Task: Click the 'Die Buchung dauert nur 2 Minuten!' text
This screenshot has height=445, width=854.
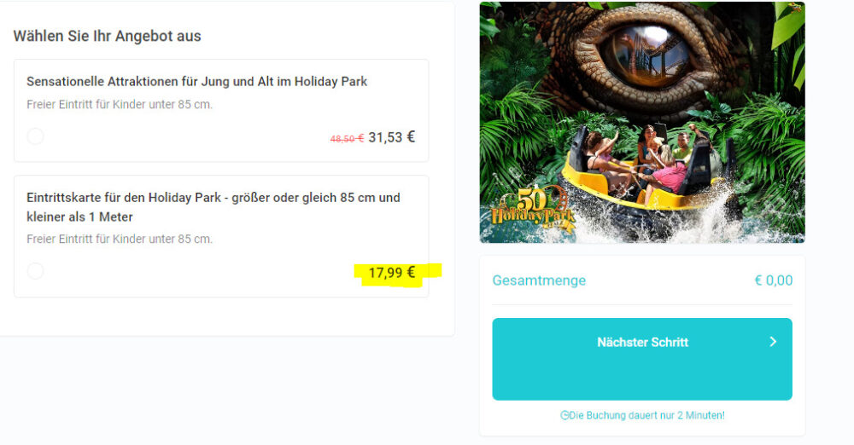Action: pyautogui.click(x=647, y=415)
